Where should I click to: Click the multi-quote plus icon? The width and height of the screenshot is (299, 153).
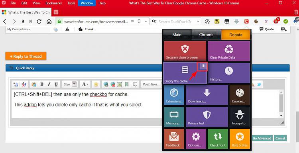[x=284, y=29]
